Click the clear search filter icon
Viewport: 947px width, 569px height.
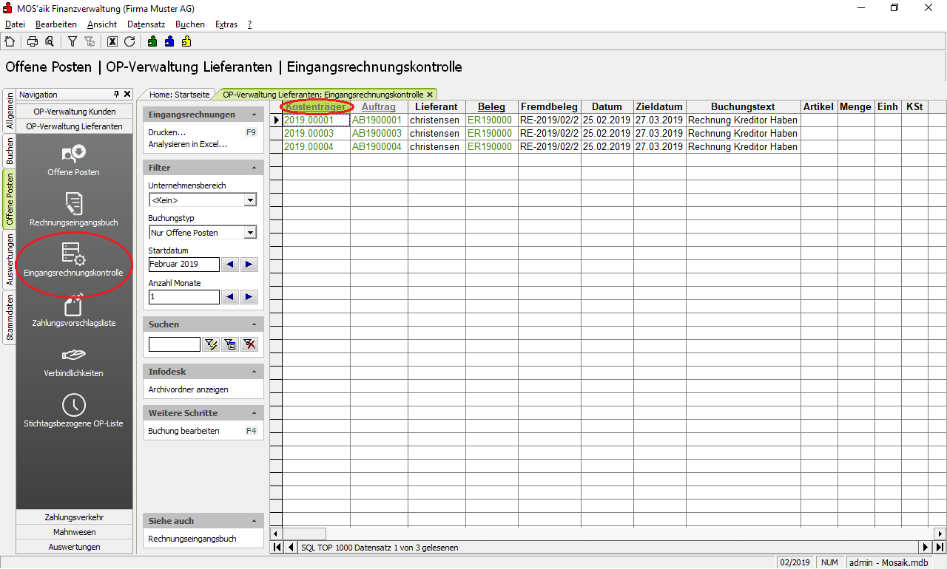[x=249, y=344]
